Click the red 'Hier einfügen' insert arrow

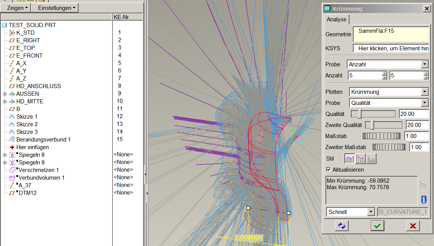12,147
